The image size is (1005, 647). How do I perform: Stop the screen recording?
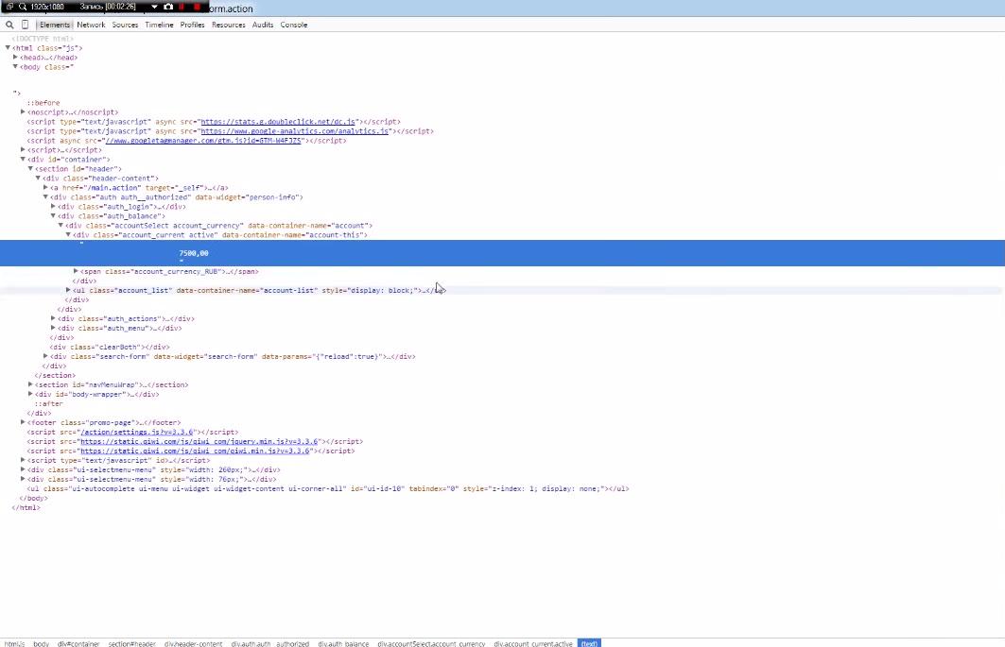pos(197,7)
